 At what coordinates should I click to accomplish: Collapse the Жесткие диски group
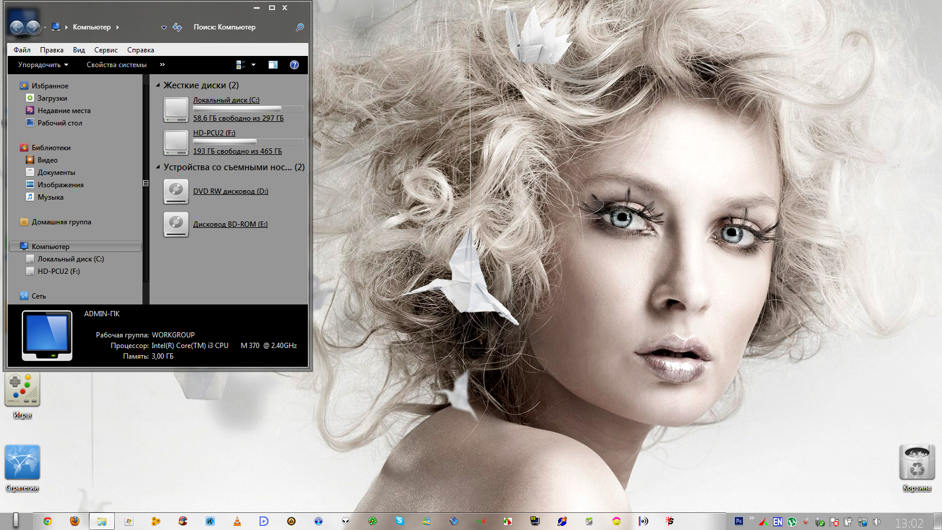(158, 85)
